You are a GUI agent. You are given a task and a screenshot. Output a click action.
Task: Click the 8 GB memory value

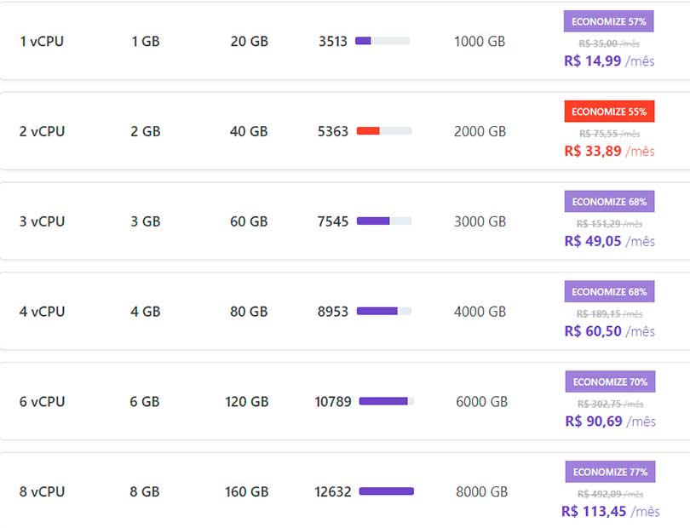click(x=145, y=491)
